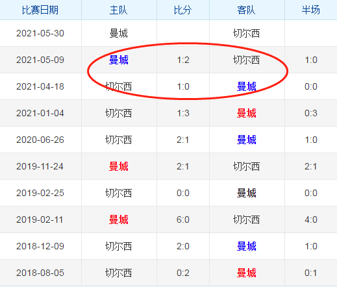Open blue 曼城 link in 2021-05-09 row

click(x=119, y=60)
